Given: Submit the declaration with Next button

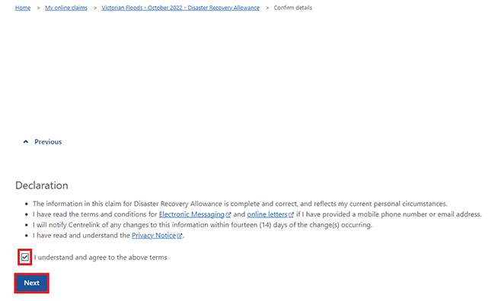Looking at the screenshot, I should point(31,283).
